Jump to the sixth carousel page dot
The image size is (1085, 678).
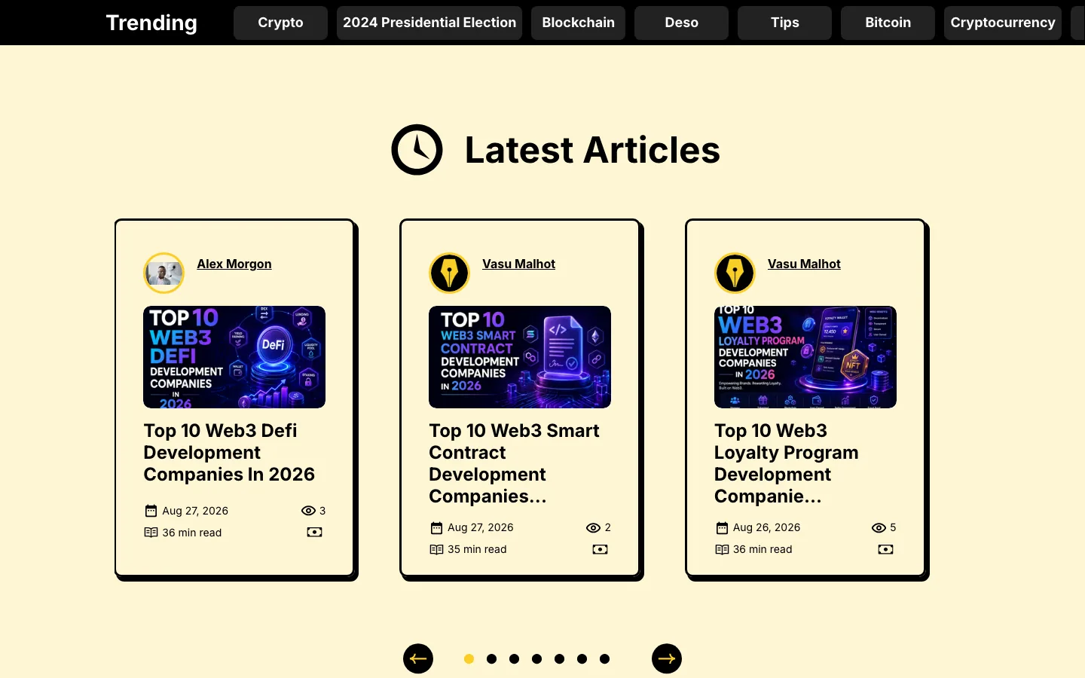point(582,658)
